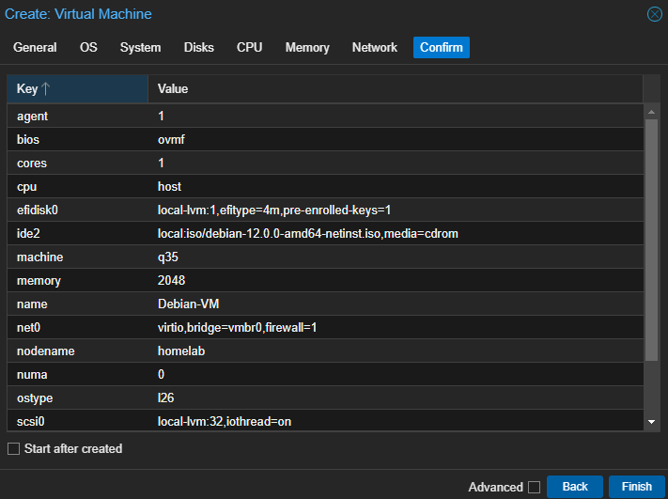Enable Start after created checkbox
The height and width of the screenshot is (499, 668).
tap(14, 448)
